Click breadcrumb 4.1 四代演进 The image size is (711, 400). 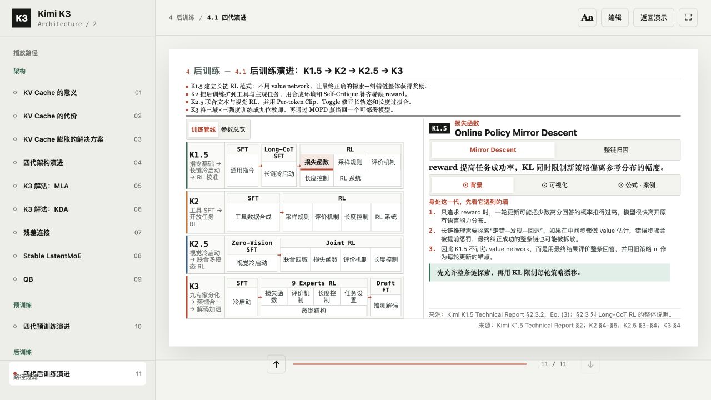pos(227,18)
